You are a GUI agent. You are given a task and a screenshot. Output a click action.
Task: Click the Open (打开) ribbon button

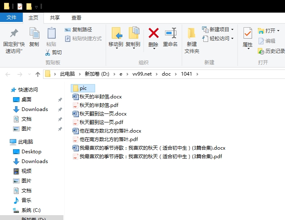coord(266,31)
